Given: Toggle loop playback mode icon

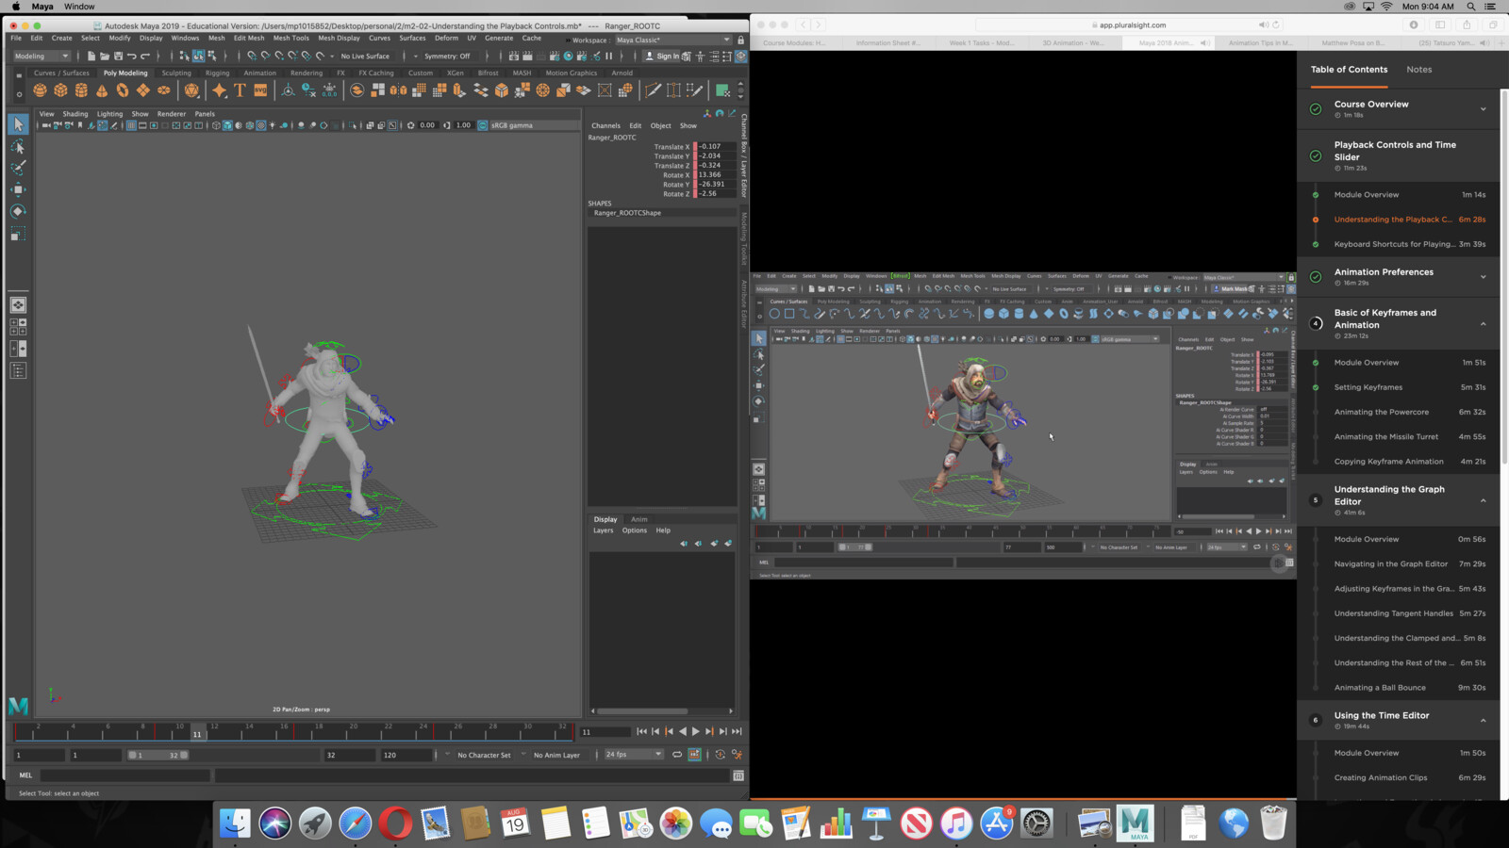Looking at the screenshot, I should pos(676,755).
